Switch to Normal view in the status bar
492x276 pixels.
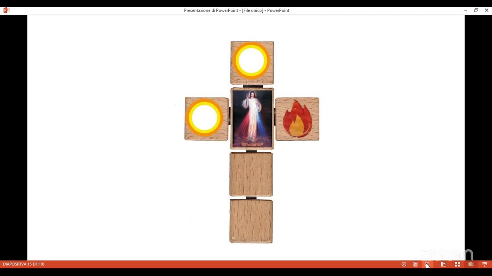click(444, 264)
